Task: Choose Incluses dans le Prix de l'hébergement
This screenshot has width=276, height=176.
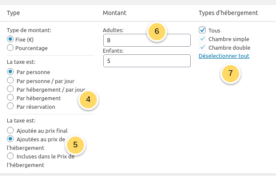Action: (11, 156)
